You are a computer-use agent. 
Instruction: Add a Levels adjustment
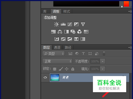(63, 24)
